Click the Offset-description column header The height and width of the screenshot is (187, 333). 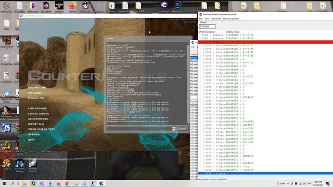point(207,32)
